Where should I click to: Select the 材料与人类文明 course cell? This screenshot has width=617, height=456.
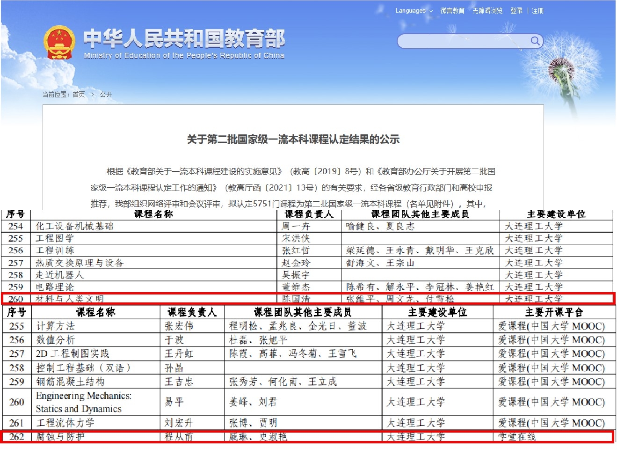70,299
